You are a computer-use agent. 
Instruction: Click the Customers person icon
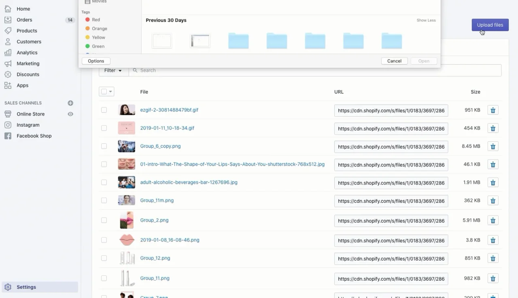click(x=8, y=42)
